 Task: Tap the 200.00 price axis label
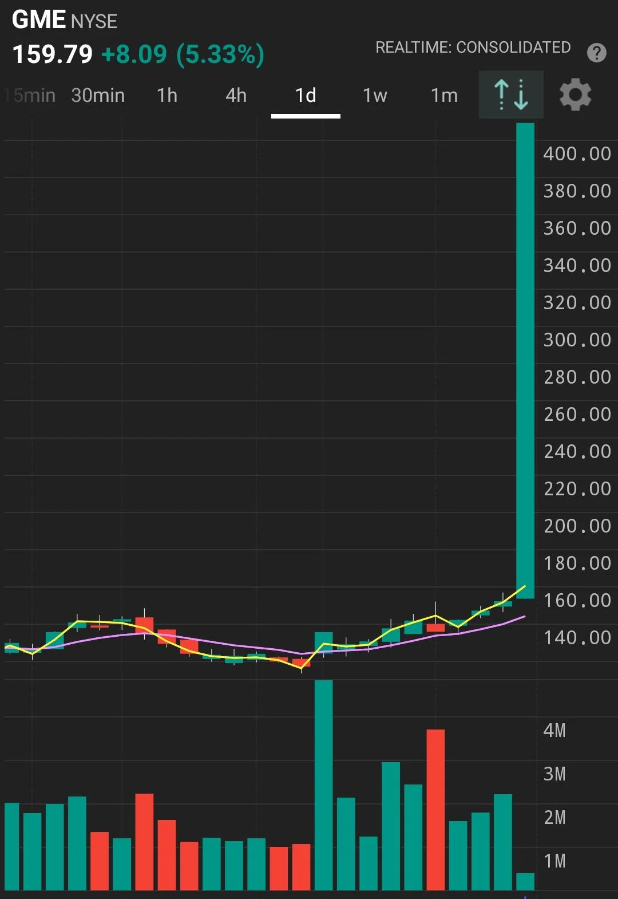577,526
